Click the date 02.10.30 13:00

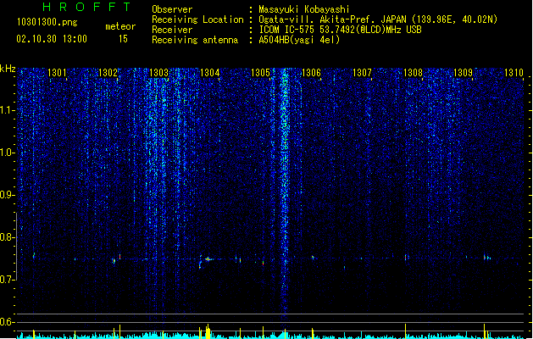coord(52,39)
